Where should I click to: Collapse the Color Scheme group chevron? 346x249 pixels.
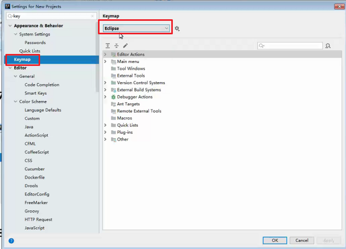tap(15, 101)
